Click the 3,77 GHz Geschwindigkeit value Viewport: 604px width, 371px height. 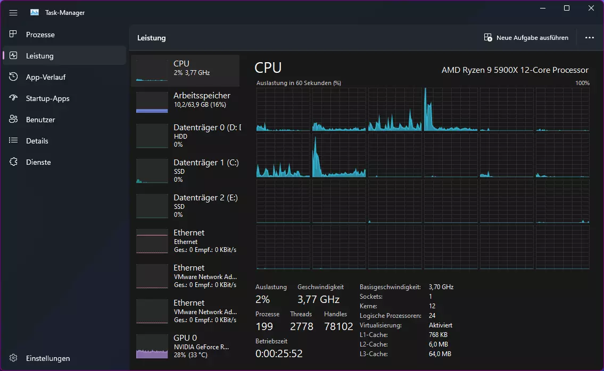(318, 299)
